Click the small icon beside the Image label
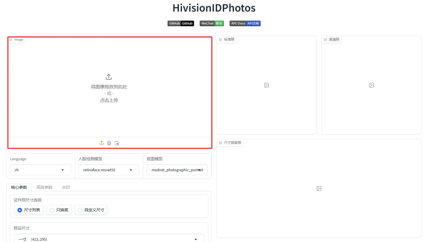The width and height of the screenshot is (429, 242). tap(11, 40)
